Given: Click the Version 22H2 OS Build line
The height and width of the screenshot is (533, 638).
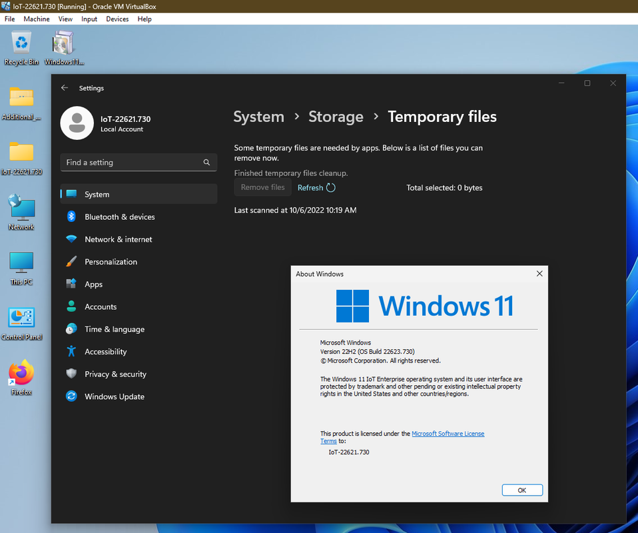Looking at the screenshot, I should [368, 351].
